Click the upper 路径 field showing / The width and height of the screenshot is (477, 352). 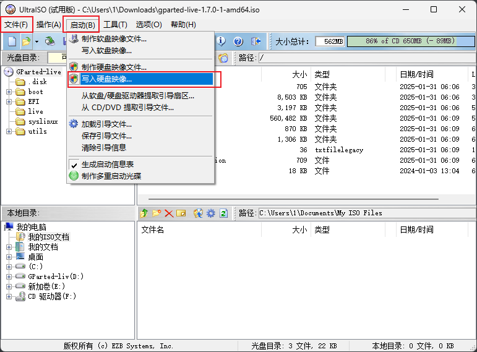[x=367, y=58]
